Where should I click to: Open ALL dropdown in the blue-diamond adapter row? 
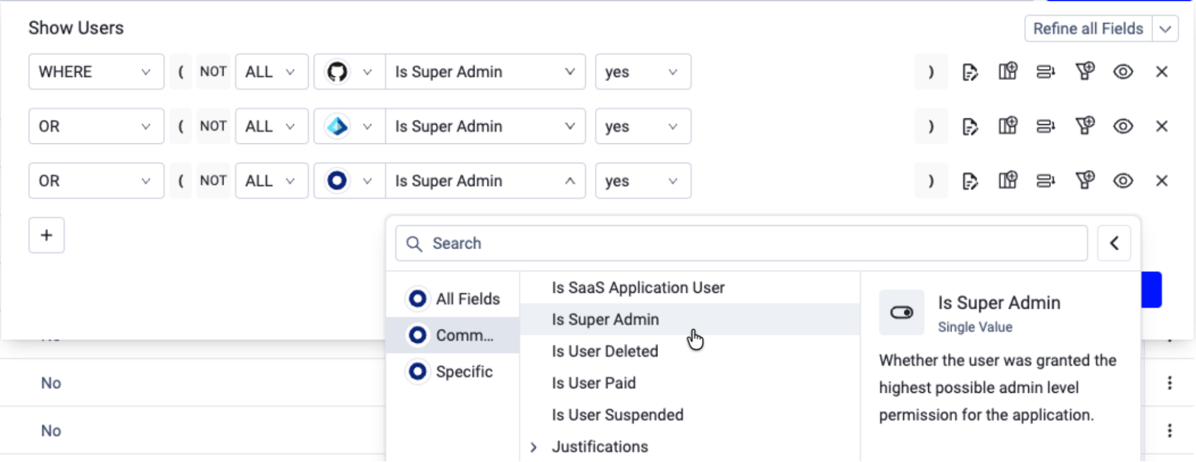pos(272,126)
